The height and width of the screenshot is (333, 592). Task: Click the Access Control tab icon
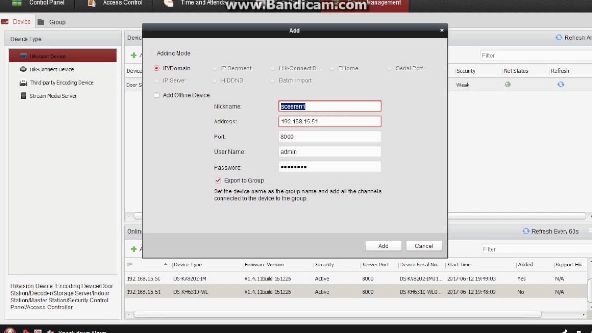pyautogui.click(x=92, y=3)
